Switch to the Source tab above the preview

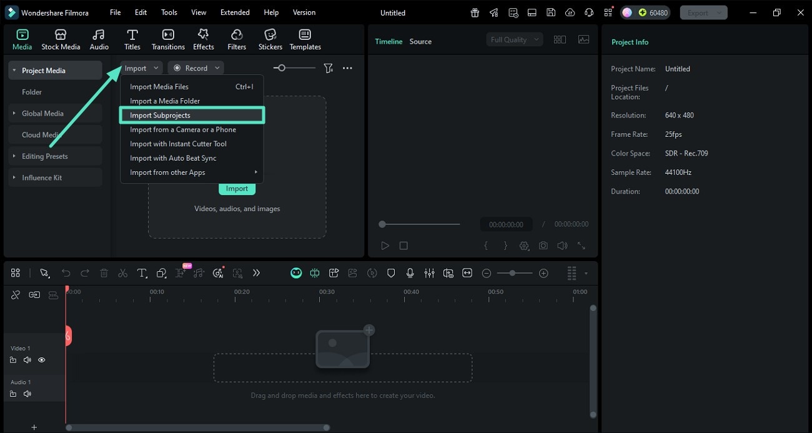click(x=420, y=41)
